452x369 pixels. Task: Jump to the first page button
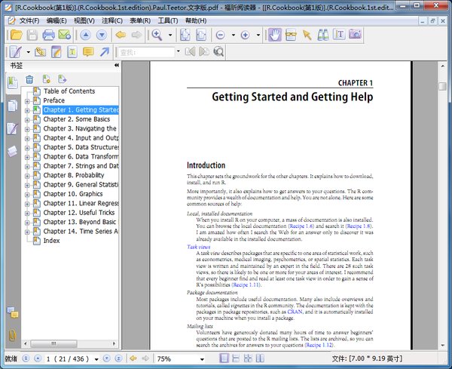[26, 358]
